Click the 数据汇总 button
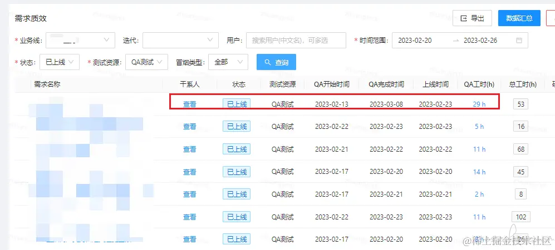The width and height of the screenshot is (555, 250). tap(519, 18)
